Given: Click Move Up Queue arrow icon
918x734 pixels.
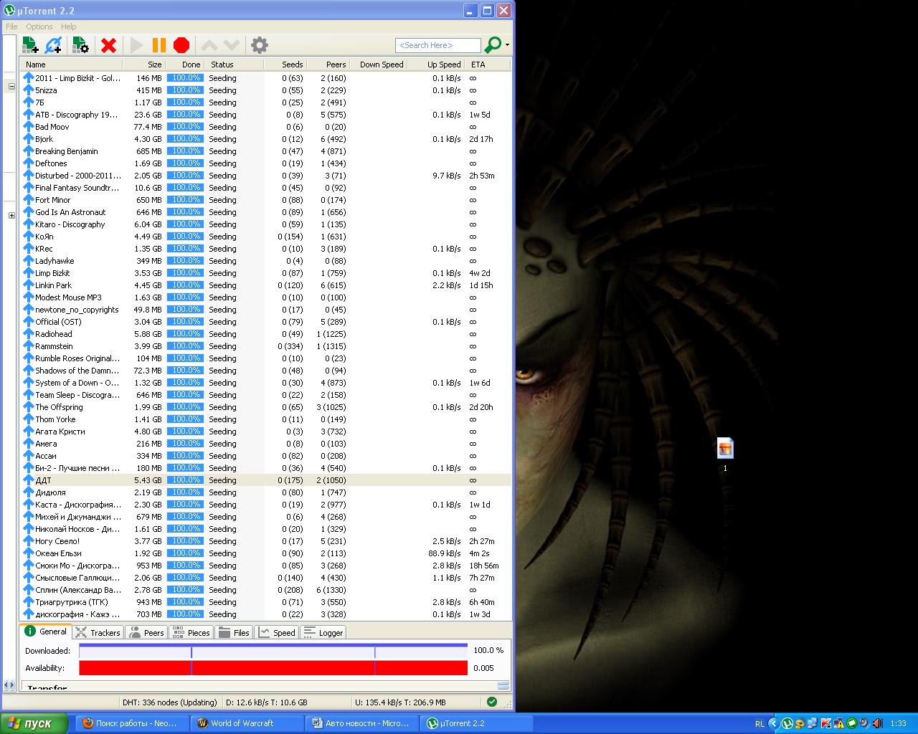Looking at the screenshot, I should click(209, 45).
